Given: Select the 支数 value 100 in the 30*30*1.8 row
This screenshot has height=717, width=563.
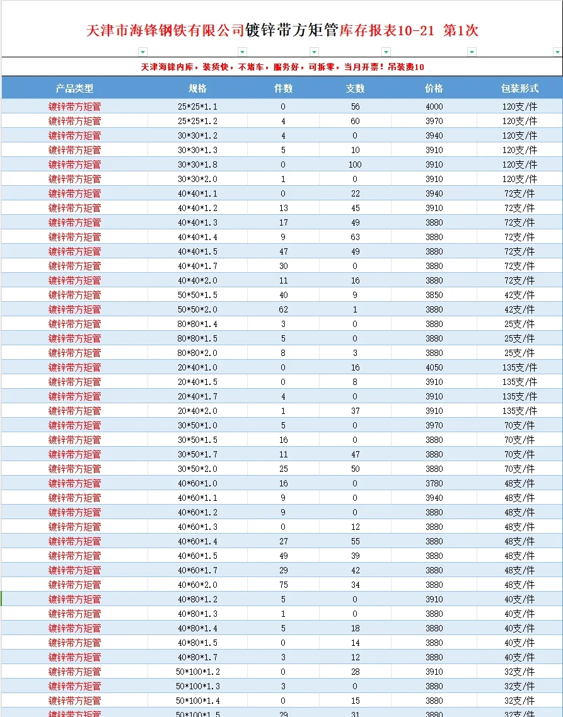Looking at the screenshot, I should (x=355, y=164).
